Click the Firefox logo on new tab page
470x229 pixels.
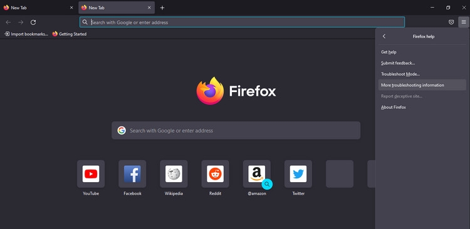tap(210, 91)
